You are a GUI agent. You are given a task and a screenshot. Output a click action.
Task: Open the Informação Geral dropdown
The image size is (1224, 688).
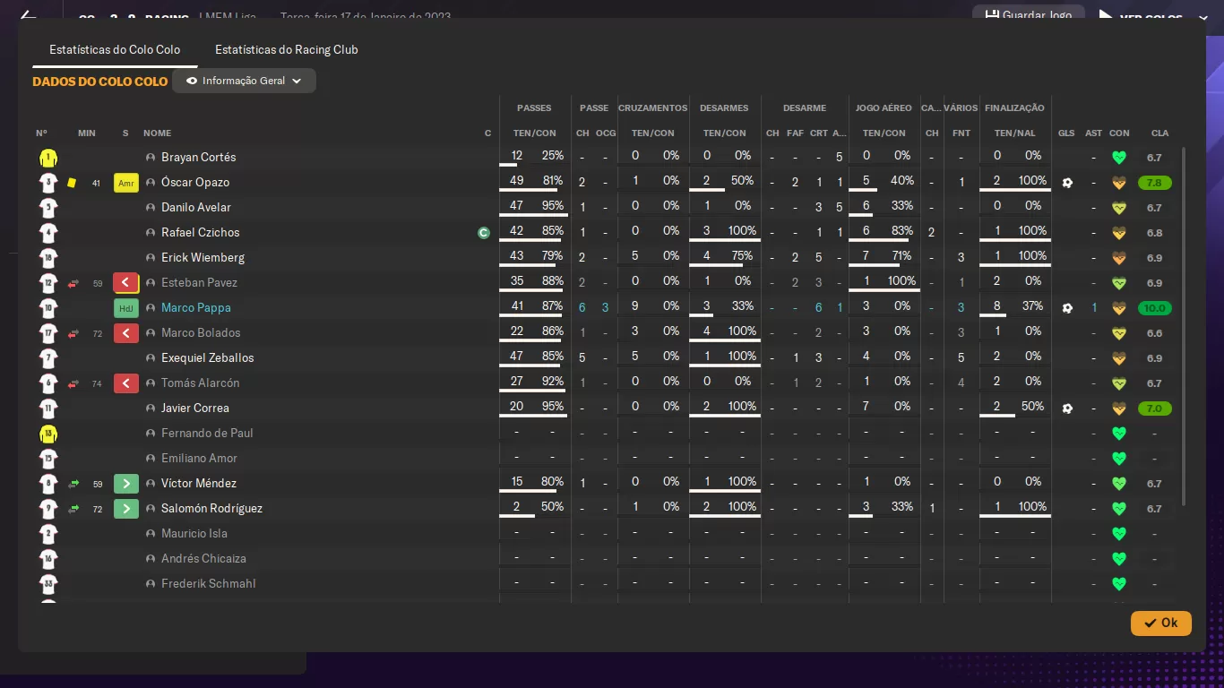tap(244, 81)
